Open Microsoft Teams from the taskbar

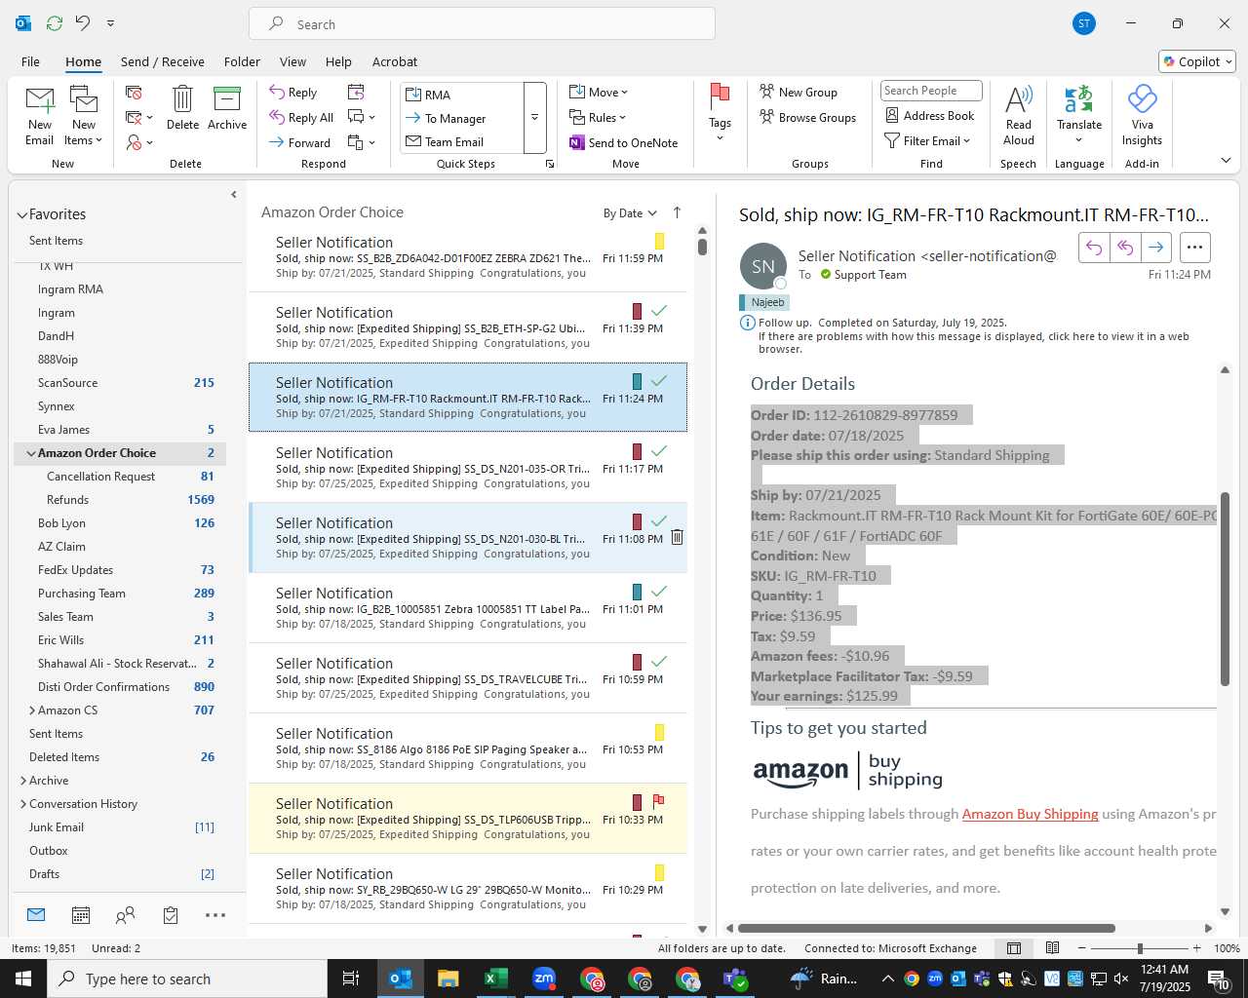735,979
